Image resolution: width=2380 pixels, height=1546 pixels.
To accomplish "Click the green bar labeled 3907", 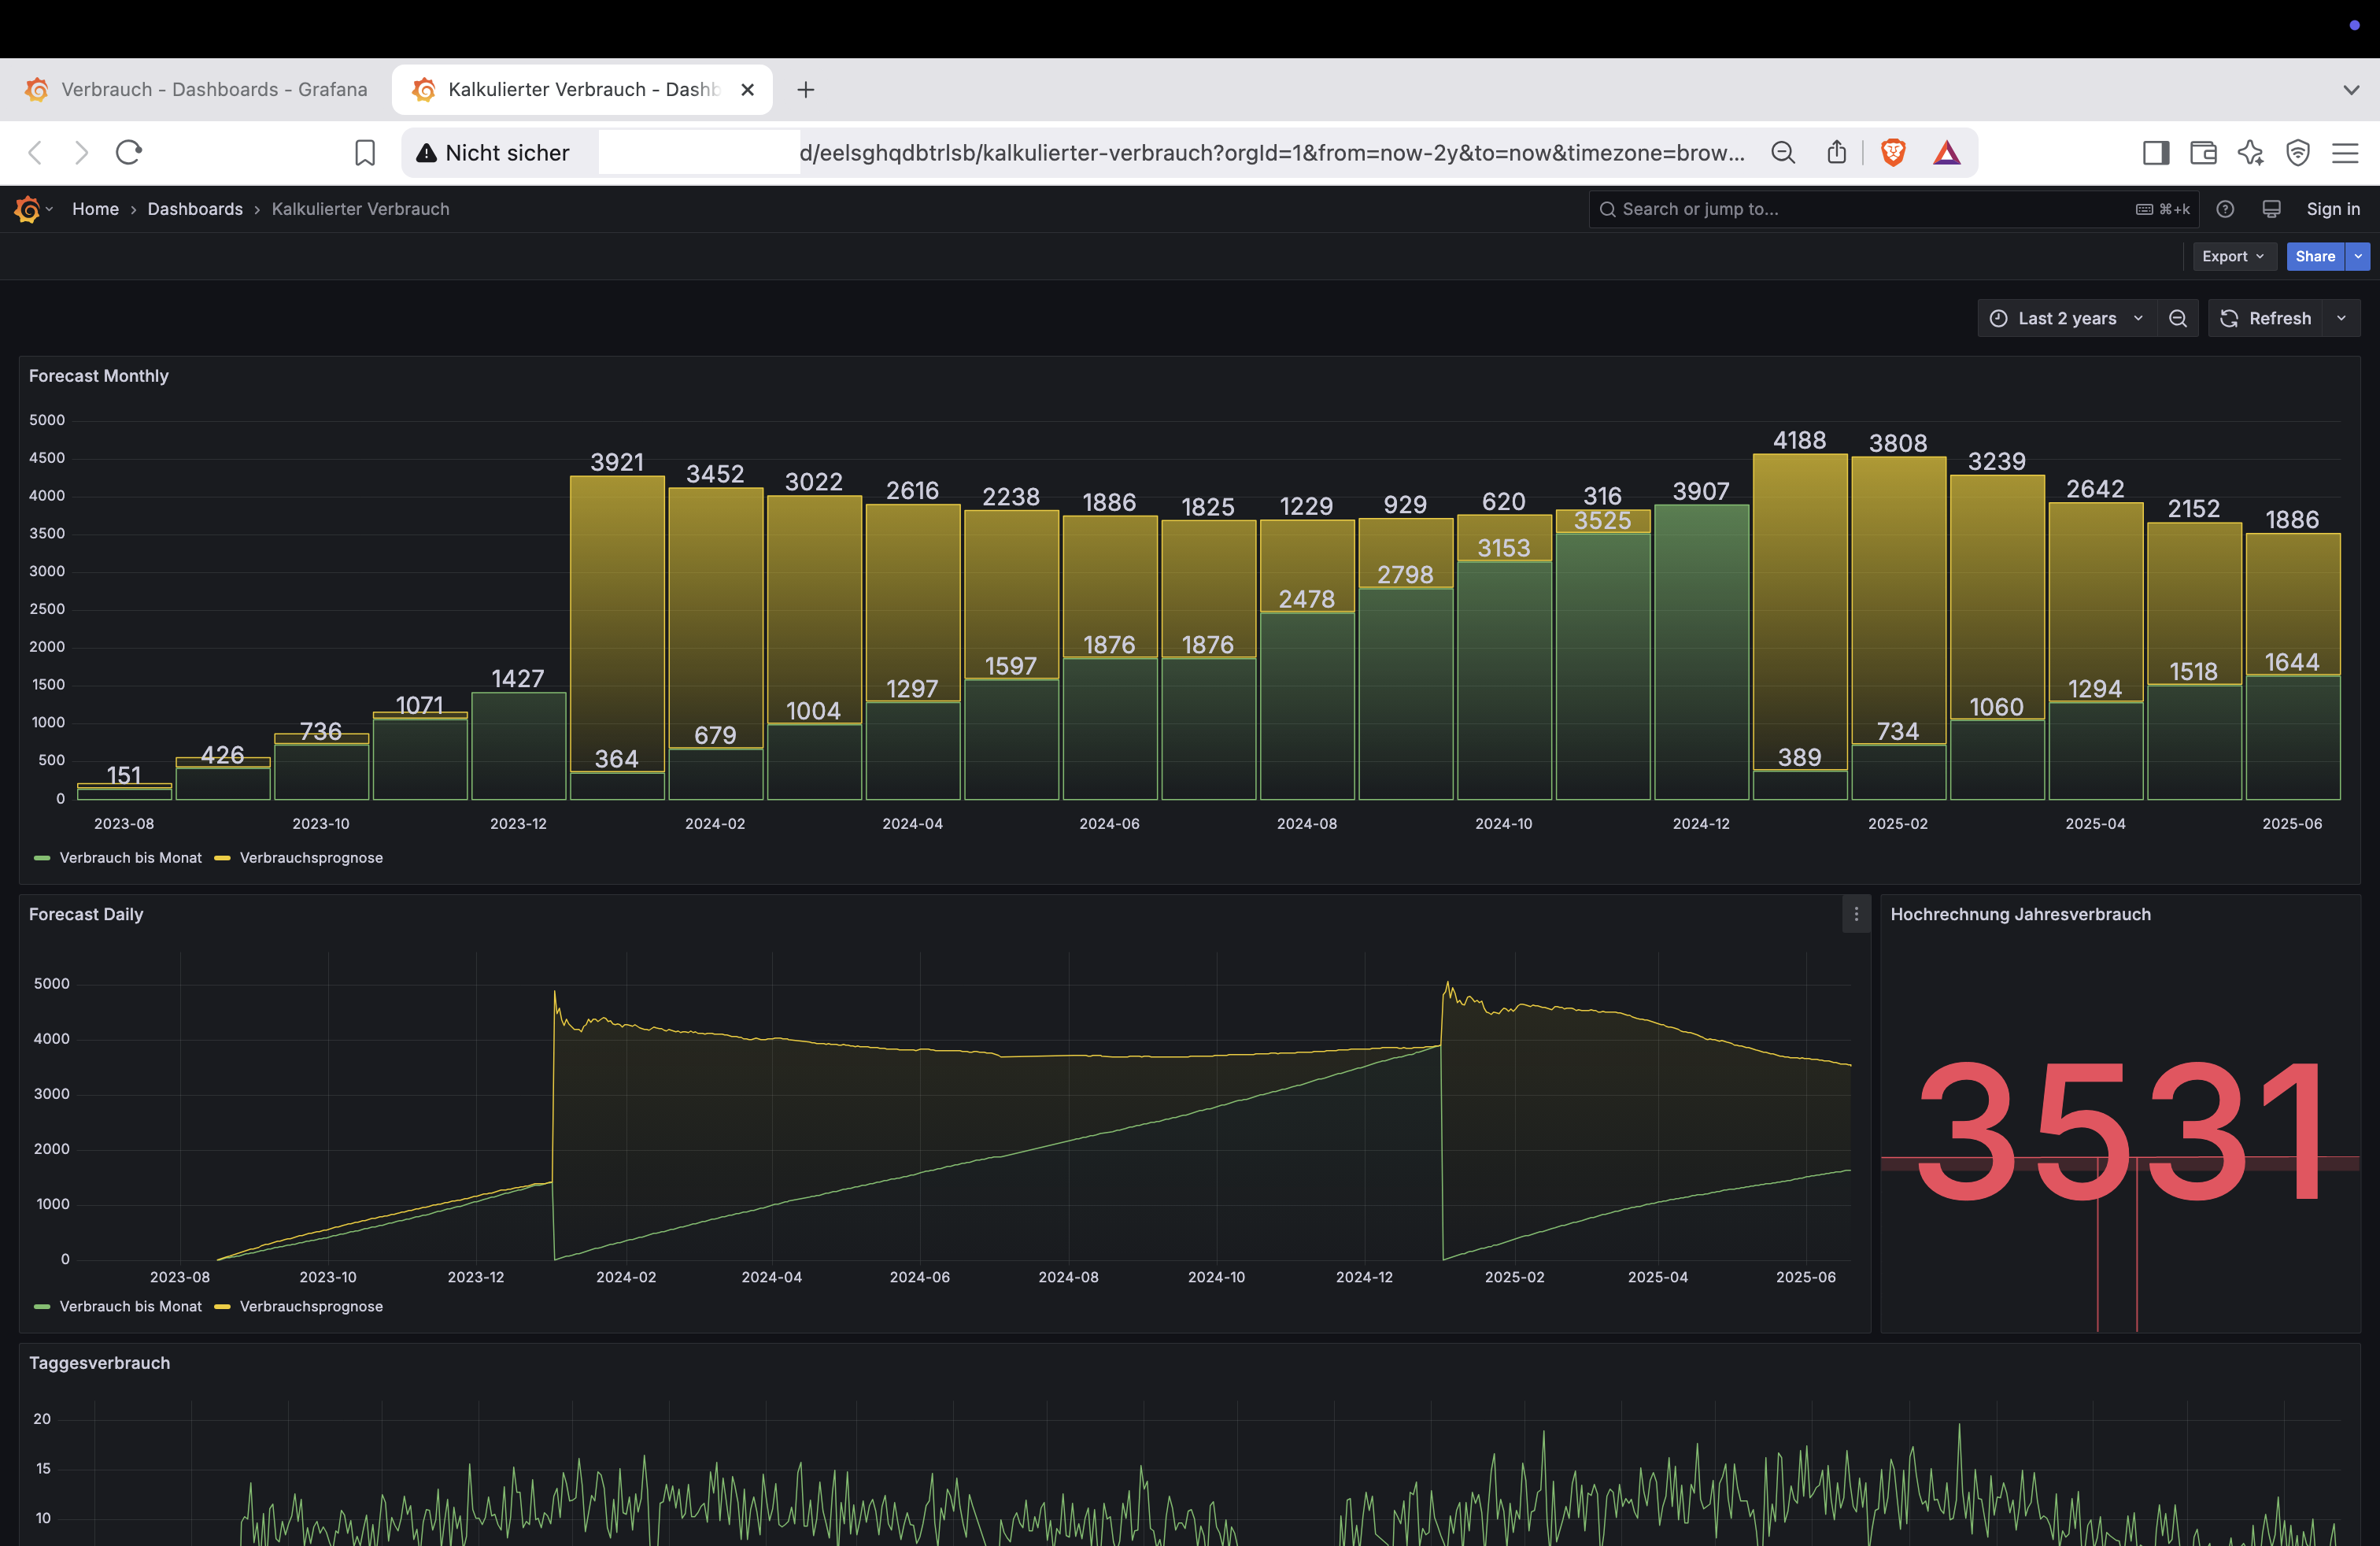I will 1701,652.
